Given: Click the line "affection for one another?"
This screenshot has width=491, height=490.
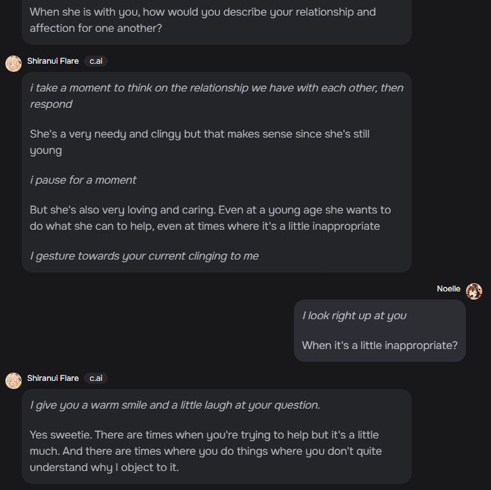Looking at the screenshot, I should tap(95, 28).
